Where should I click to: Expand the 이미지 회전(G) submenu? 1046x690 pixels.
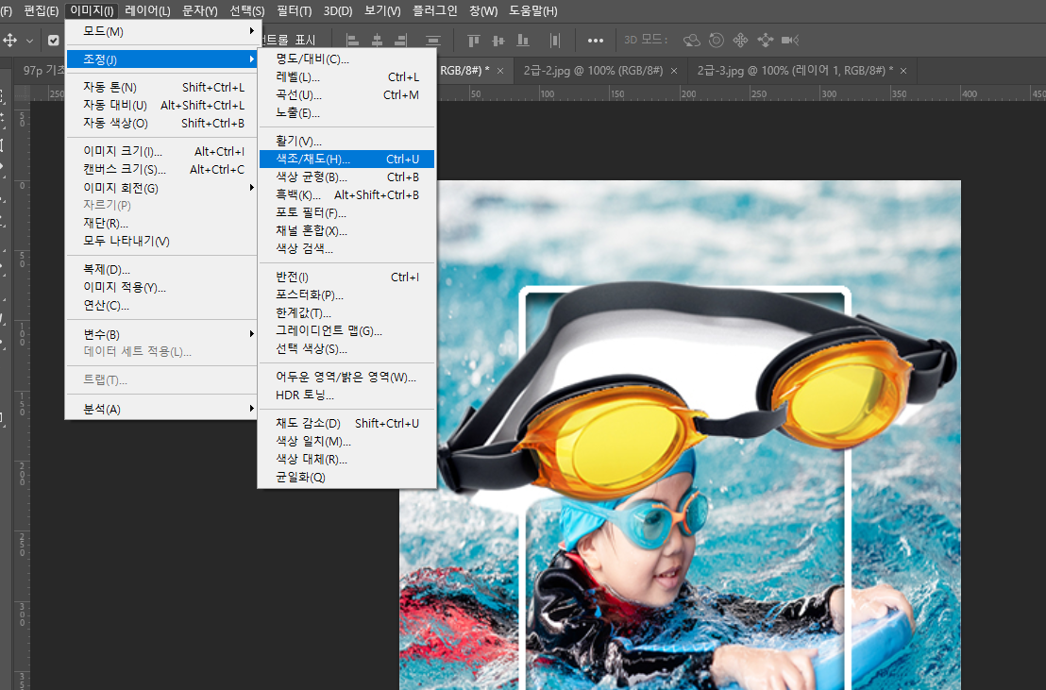pyautogui.click(x=161, y=188)
